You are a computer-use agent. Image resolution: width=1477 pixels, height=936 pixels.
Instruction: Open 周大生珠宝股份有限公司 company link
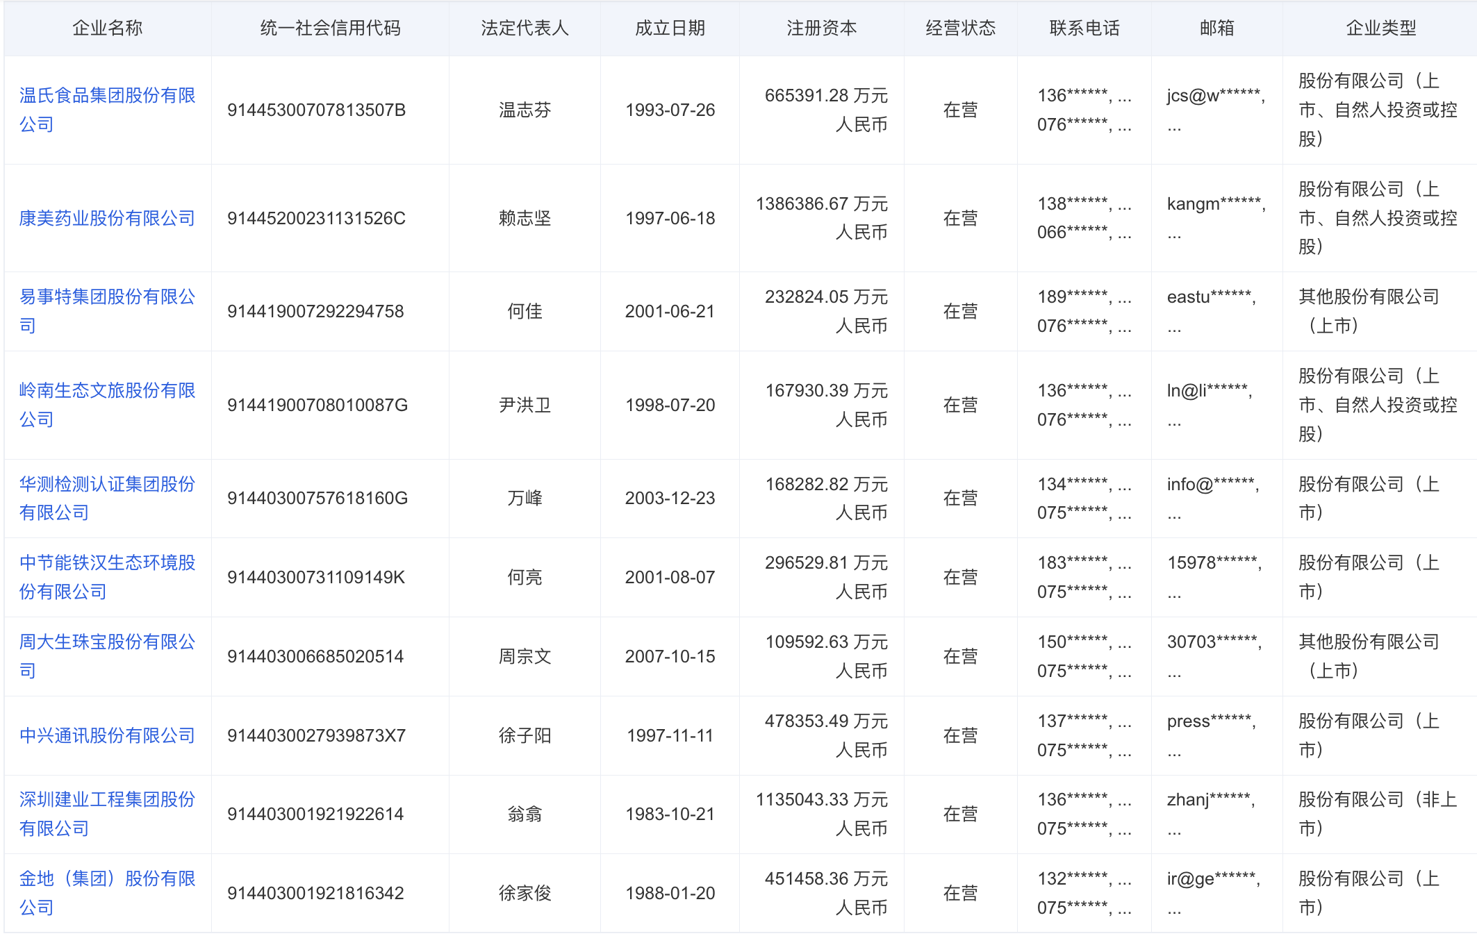click(x=107, y=656)
